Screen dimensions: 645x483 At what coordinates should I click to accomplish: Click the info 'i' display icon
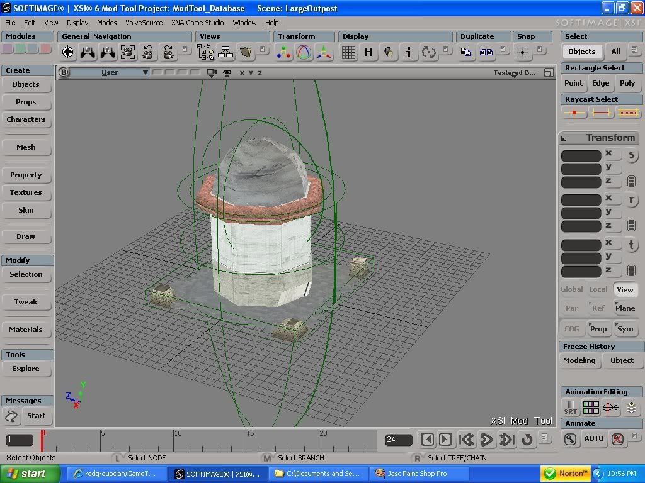tap(408, 52)
